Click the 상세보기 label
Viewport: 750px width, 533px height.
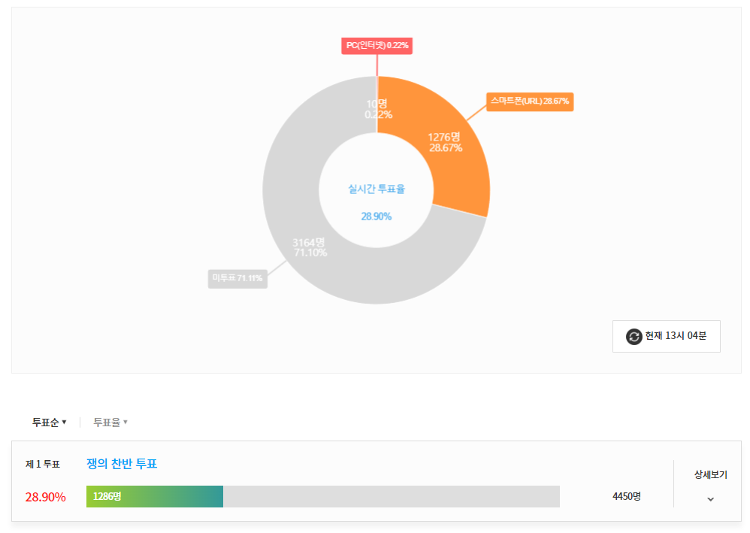711,475
